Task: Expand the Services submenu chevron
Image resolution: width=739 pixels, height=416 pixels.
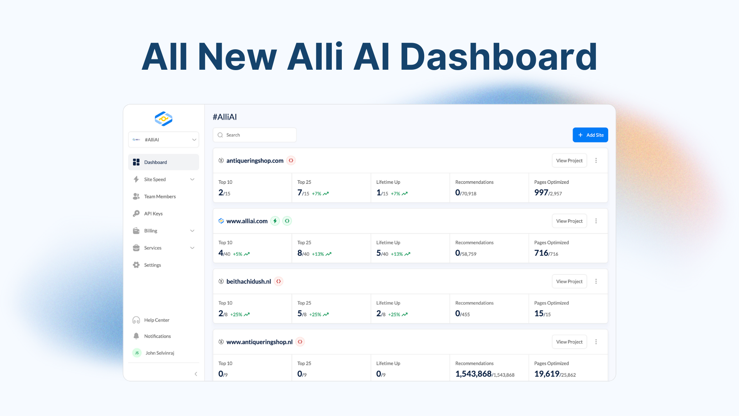Action: pos(192,248)
